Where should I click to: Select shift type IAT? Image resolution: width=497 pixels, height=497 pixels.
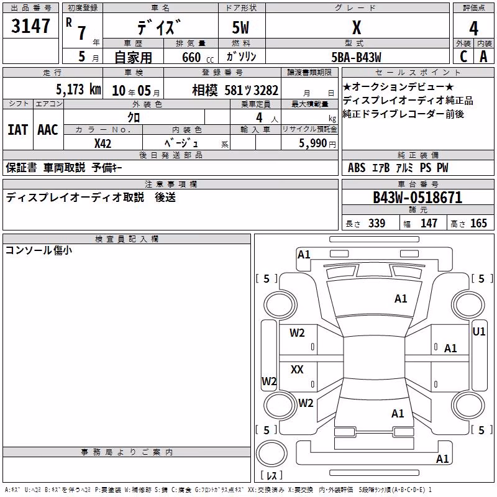[x=17, y=130]
